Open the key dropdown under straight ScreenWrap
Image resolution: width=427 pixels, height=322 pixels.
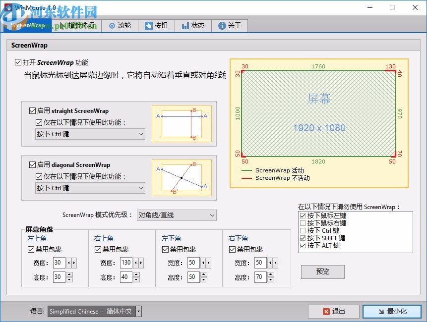tap(90, 134)
